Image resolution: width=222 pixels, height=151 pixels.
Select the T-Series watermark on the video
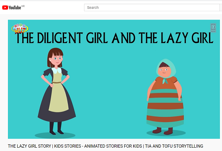pyautogui.click(x=213, y=28)
